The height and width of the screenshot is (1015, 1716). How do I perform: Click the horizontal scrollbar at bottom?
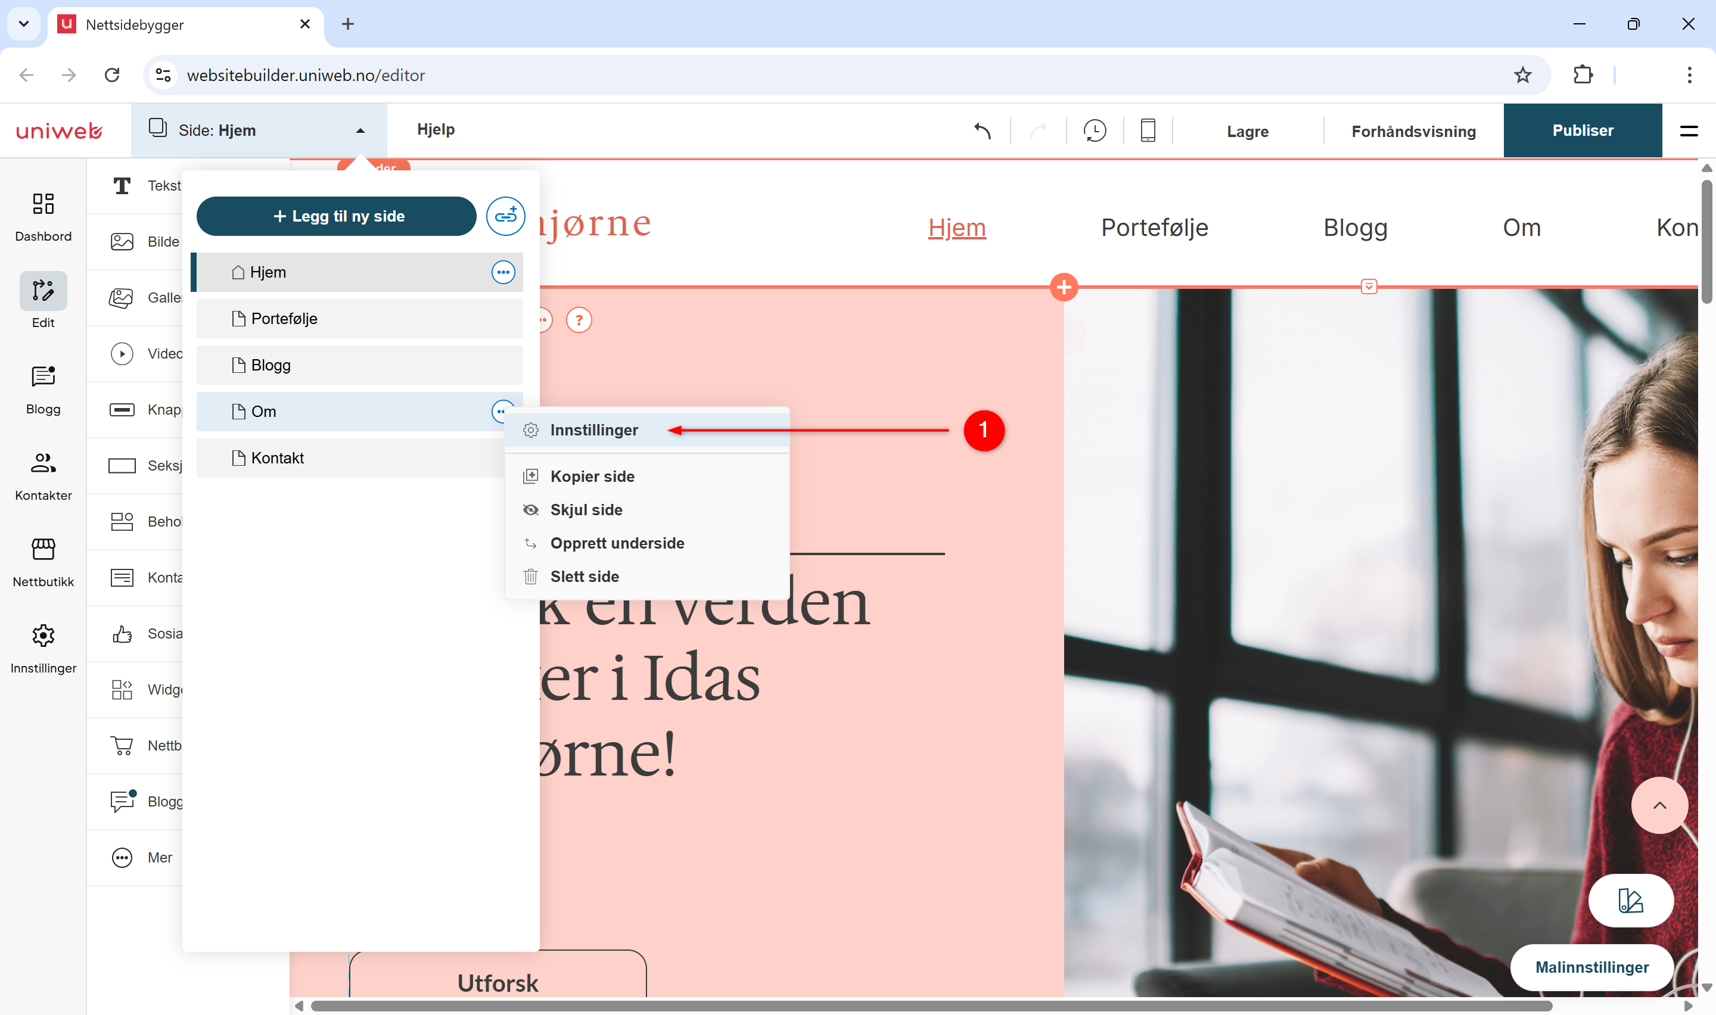tap(931, 1006)
